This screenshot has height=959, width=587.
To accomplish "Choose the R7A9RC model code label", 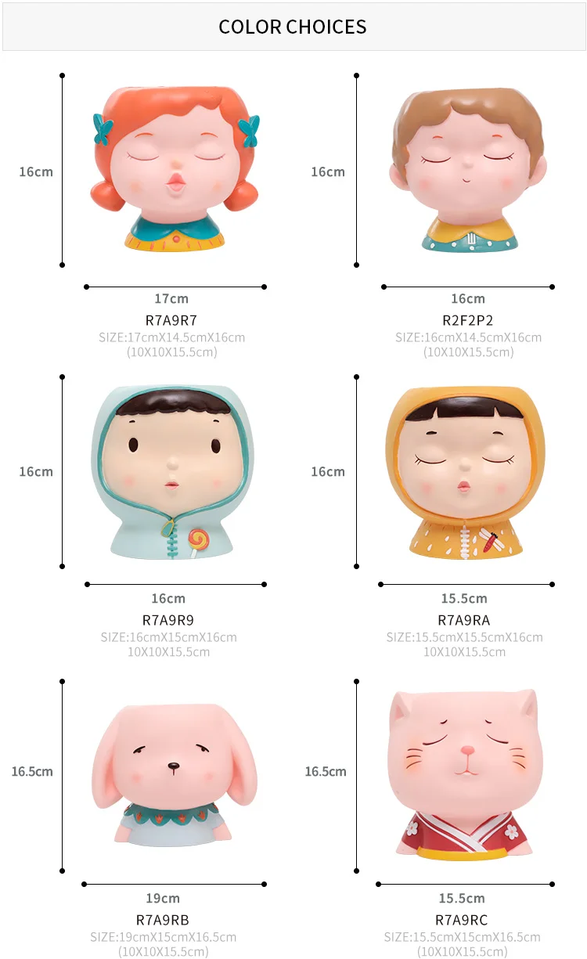I will click(462, 920).
